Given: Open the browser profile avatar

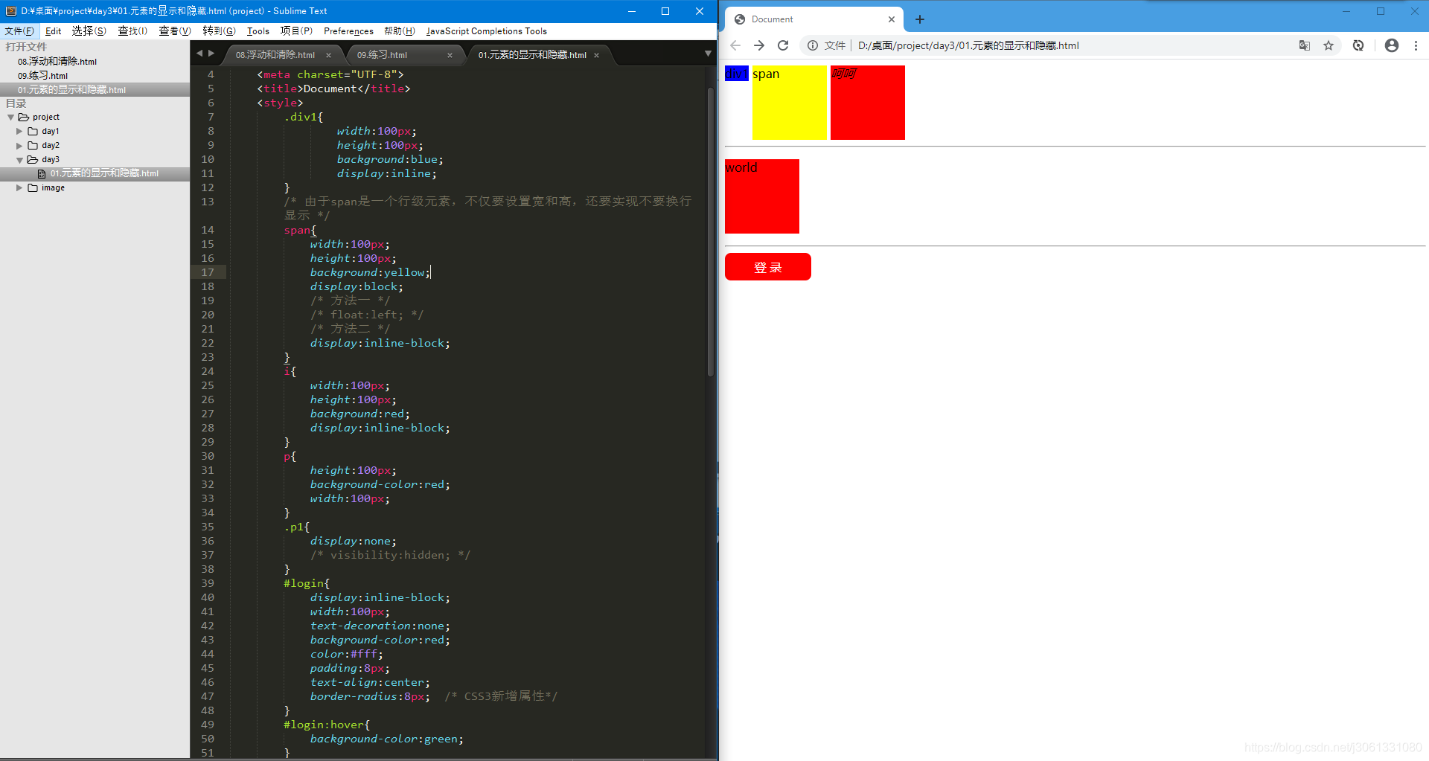Looking at the screenshot, I should (1391, 45).
